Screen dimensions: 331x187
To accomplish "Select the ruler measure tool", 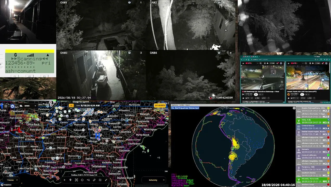I will [94, 180].
